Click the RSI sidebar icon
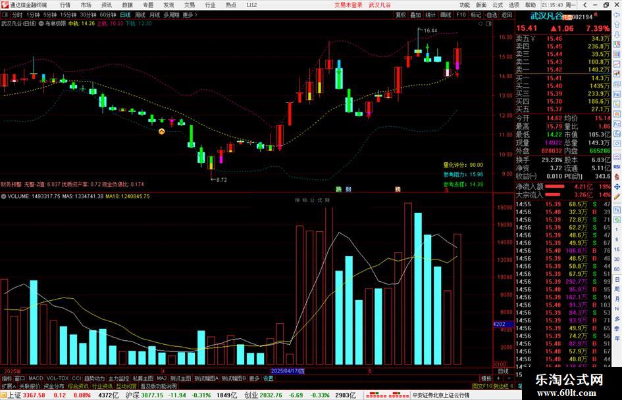 617,167
